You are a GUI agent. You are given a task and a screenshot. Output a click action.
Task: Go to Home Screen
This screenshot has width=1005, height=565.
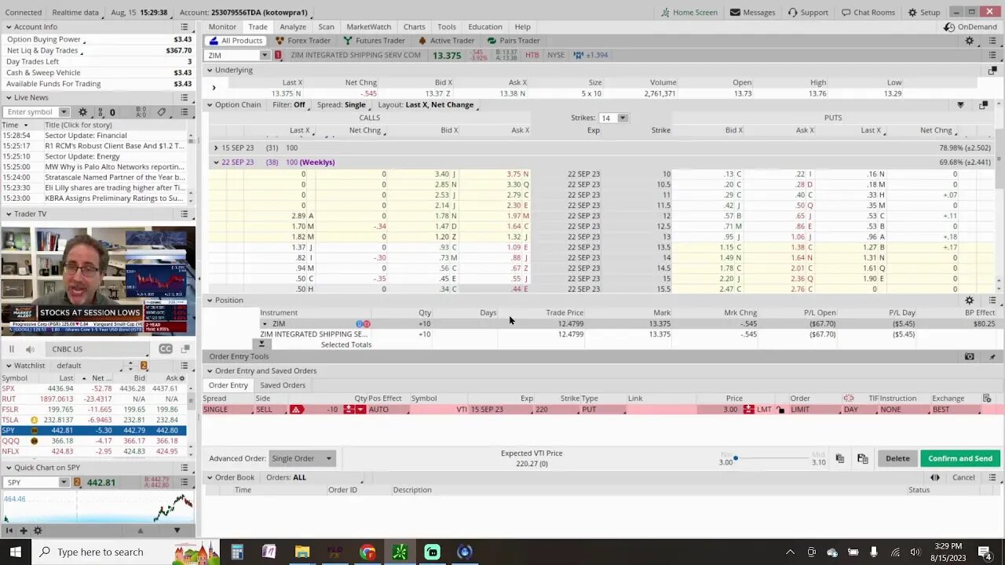coord(689,13)
